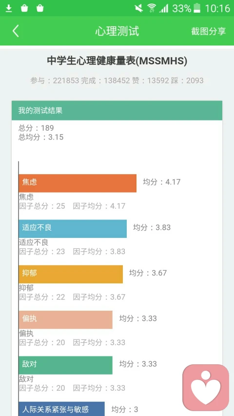The image size is (234, 416).
Task: Select the blue 适应不良 bar
Action: pos(73,229)
